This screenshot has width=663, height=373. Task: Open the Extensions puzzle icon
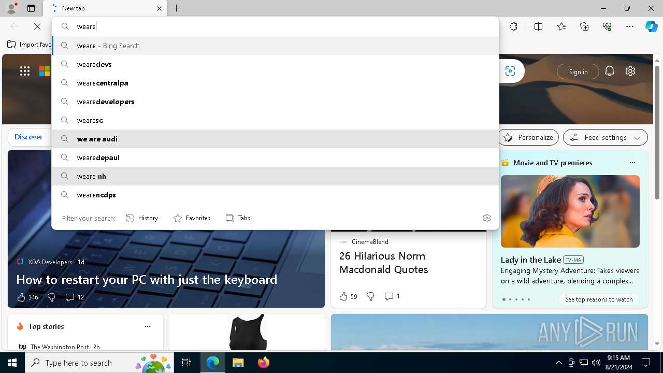pos(513,26)
